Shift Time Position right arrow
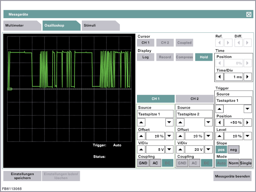 tap(247, 63)
